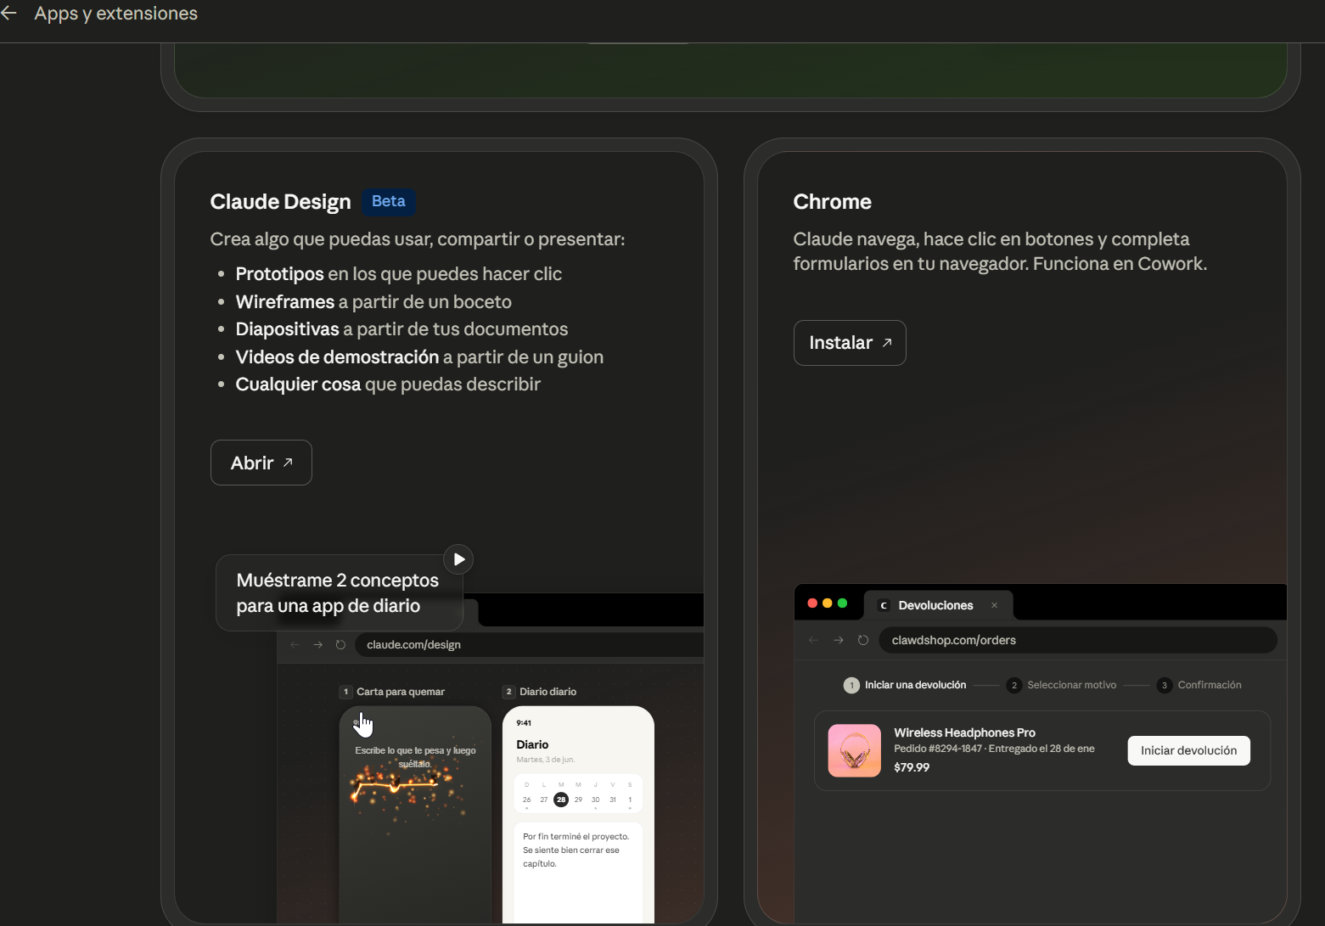Click the Videos de demostración bullet item
The image size is (1325, 926).
(x=419, y=357)
